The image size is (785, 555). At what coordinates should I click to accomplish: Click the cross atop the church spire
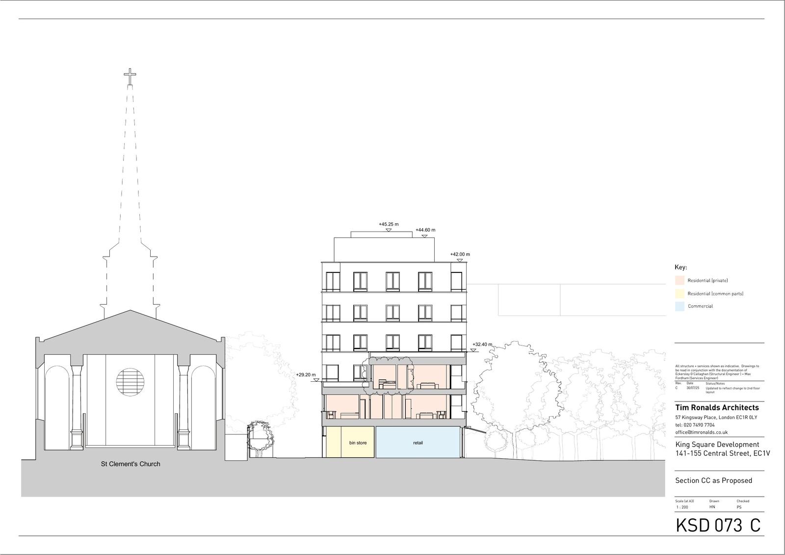tap(130, 77)
